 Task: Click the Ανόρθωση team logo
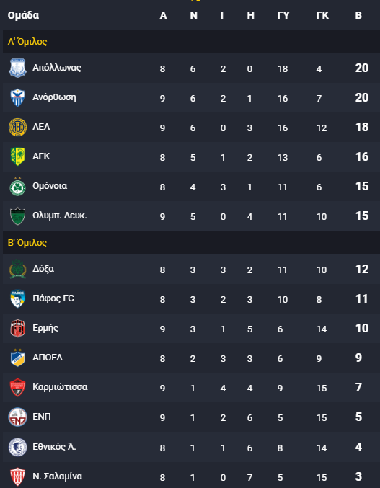click(x=17, y=97)
